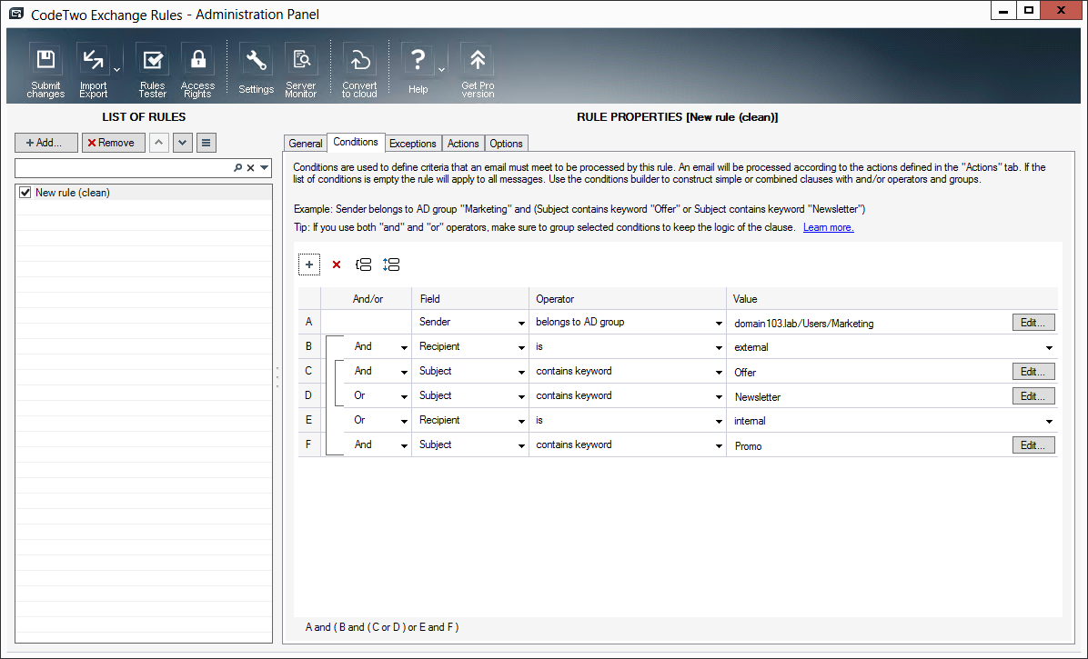This screenshot has width=1088, height=659.
Task: Open the Field dropdown in row A
Action: pos(521,323)
